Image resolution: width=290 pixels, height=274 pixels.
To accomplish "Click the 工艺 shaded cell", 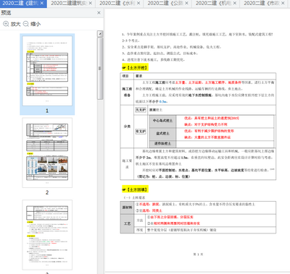I will [x=127, y=224].
